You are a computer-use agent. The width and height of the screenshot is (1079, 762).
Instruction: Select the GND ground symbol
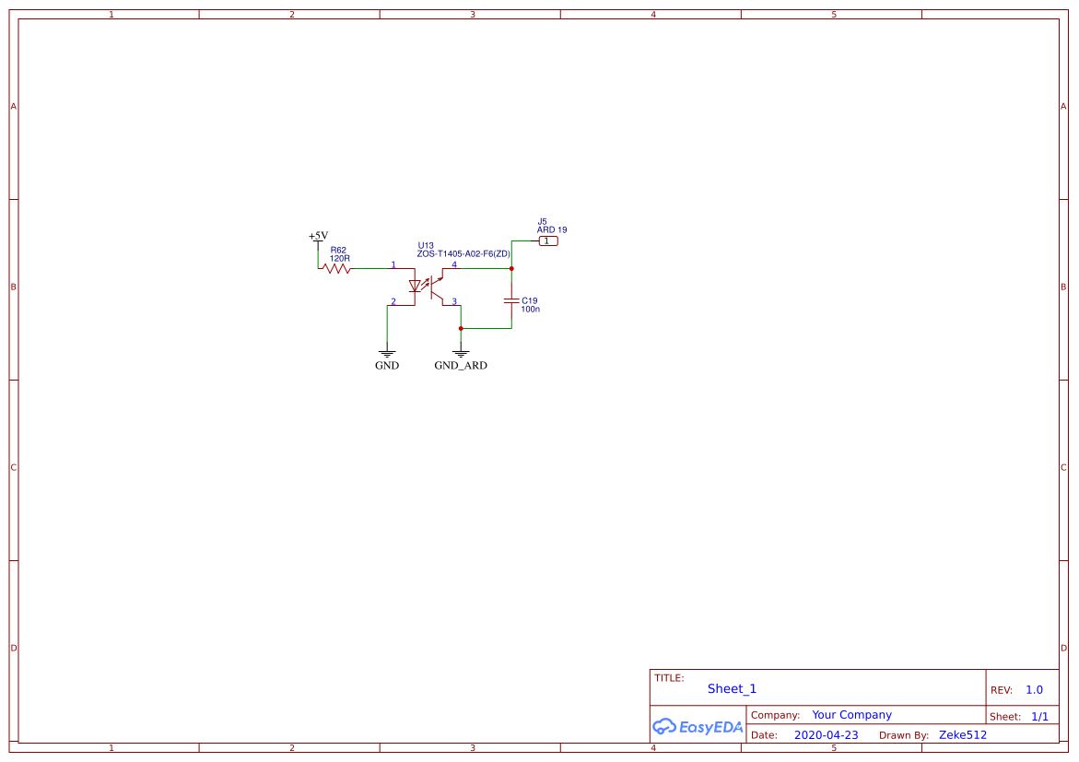pos(387,351)
